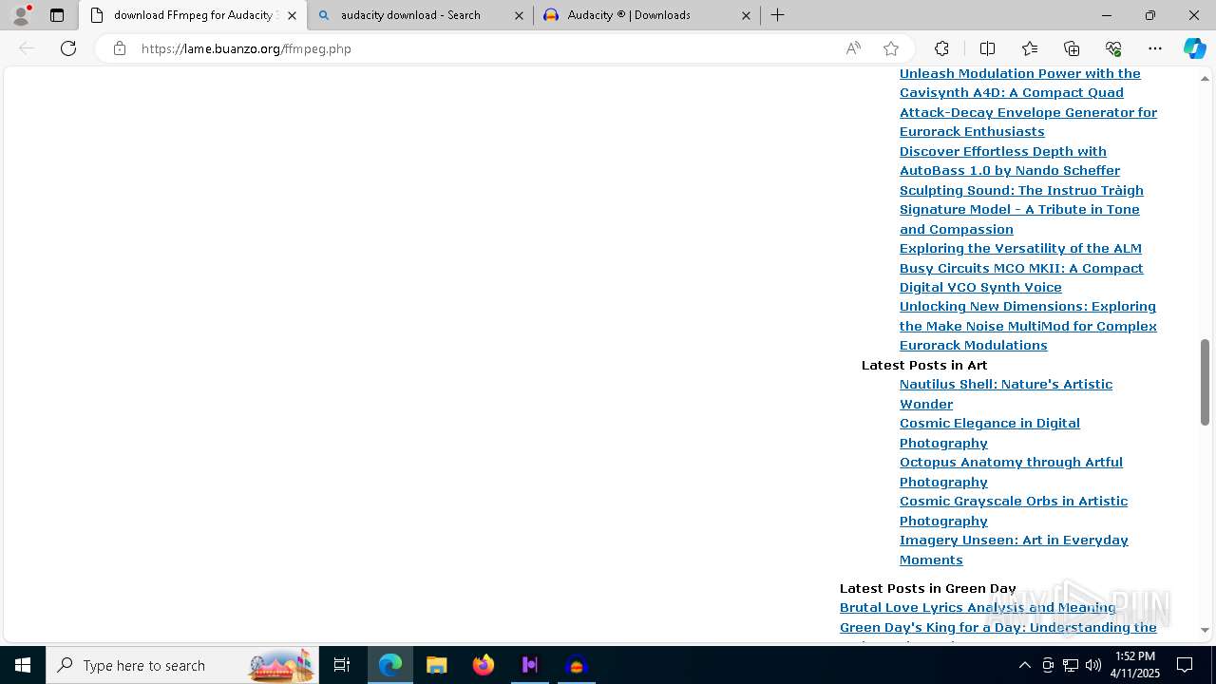
Task: Open AutoBass 1.0 by Nando Scheffer link
Action: click(x=1010, y=161)
